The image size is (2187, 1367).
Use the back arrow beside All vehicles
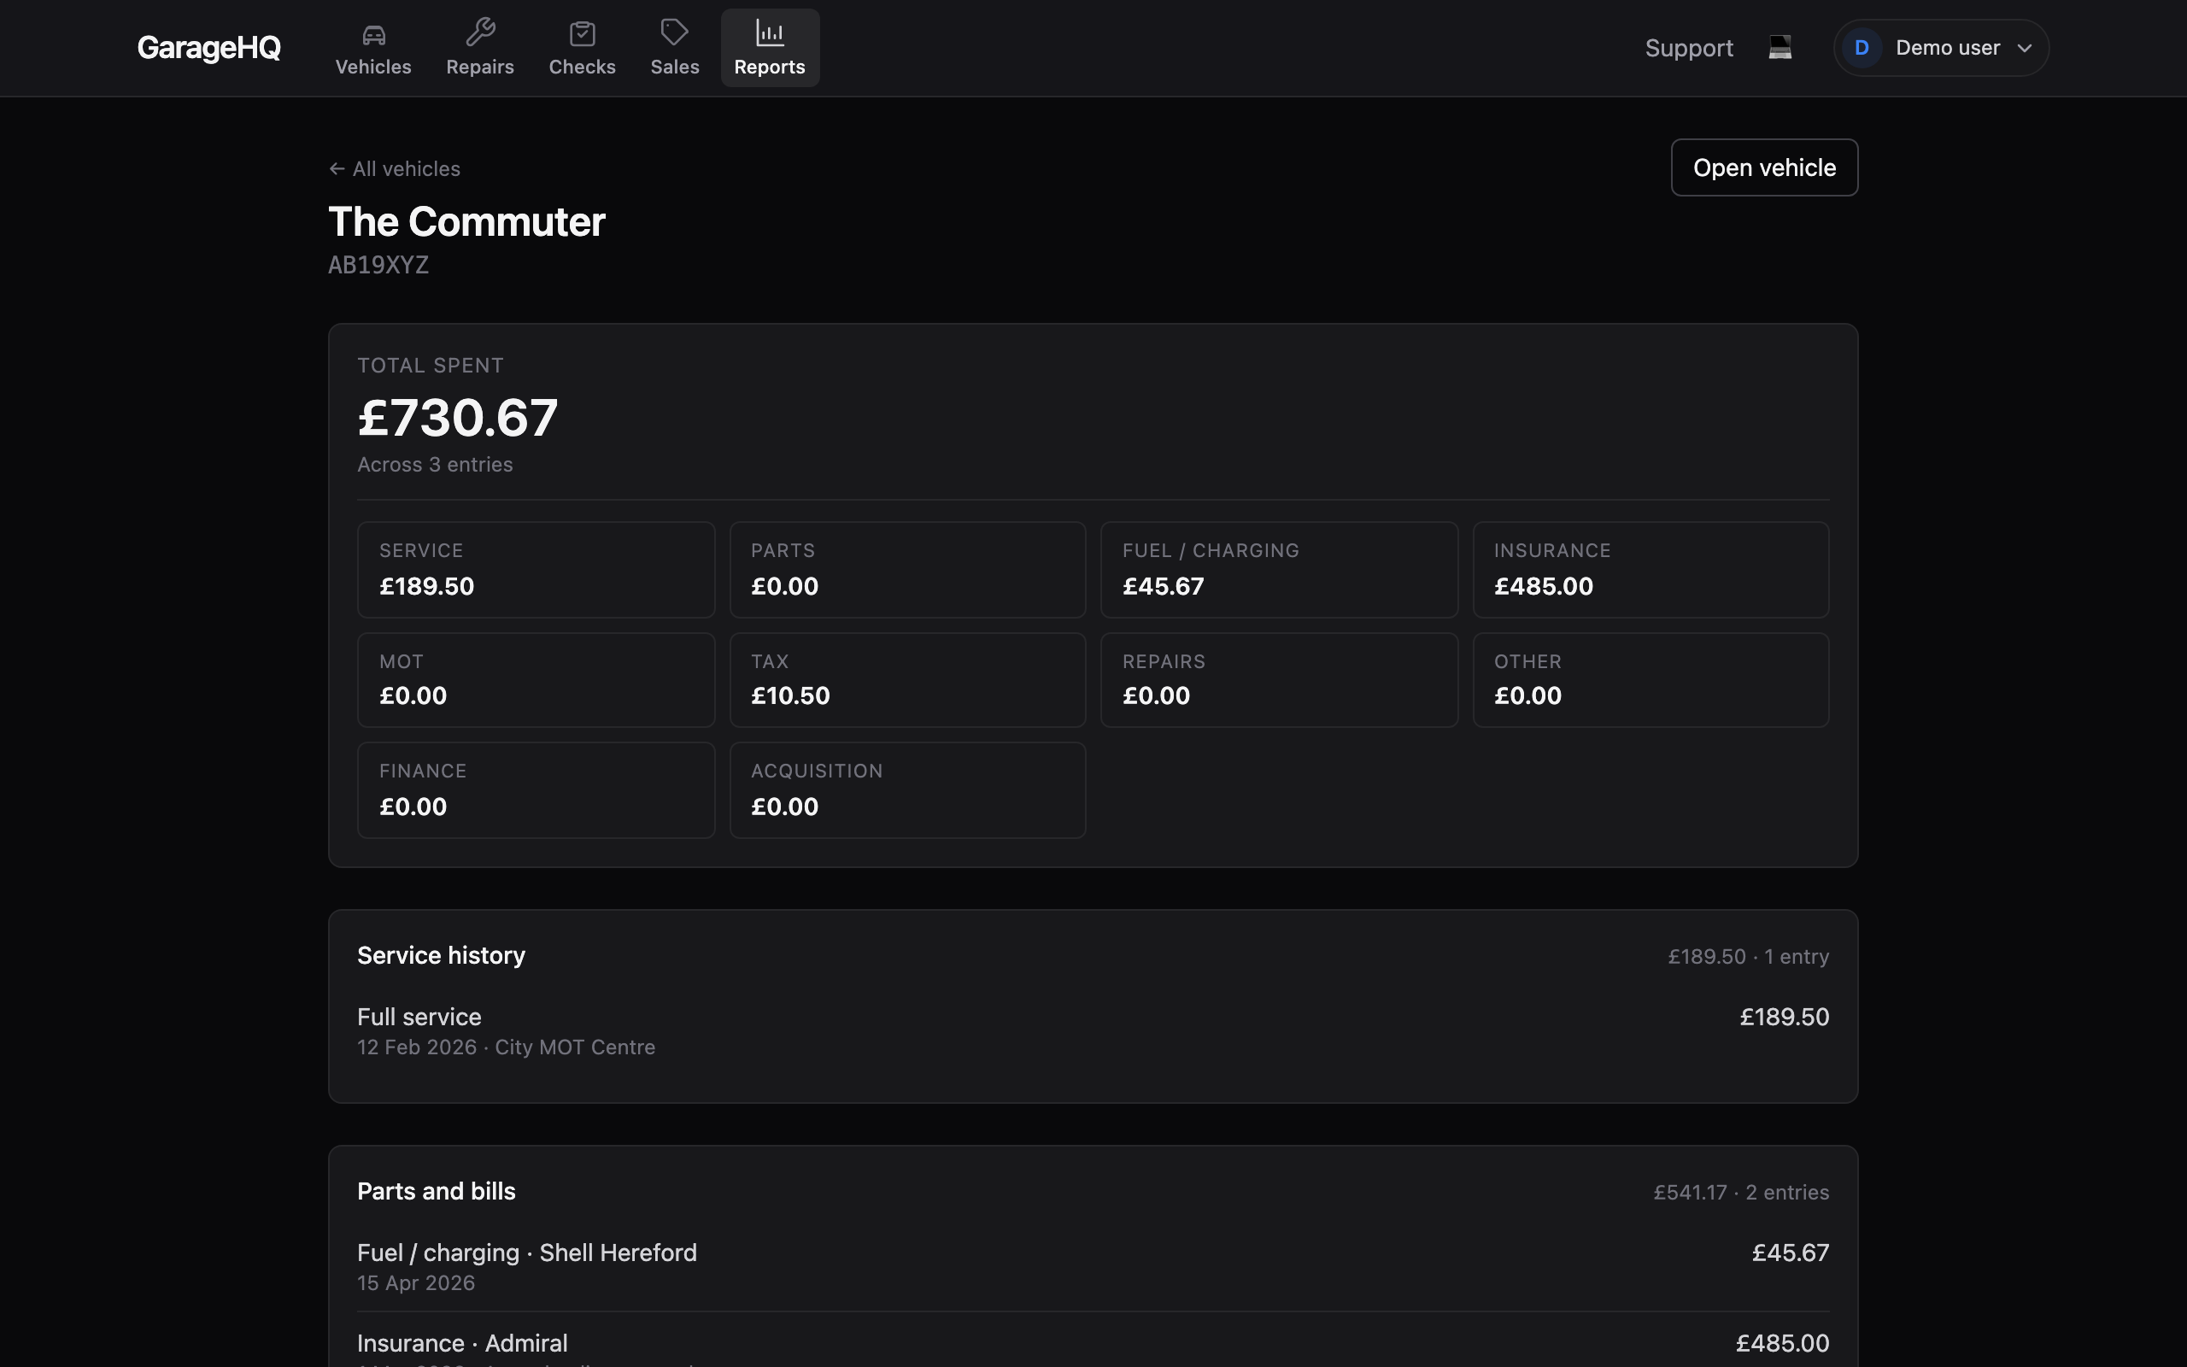click(337, 169)
